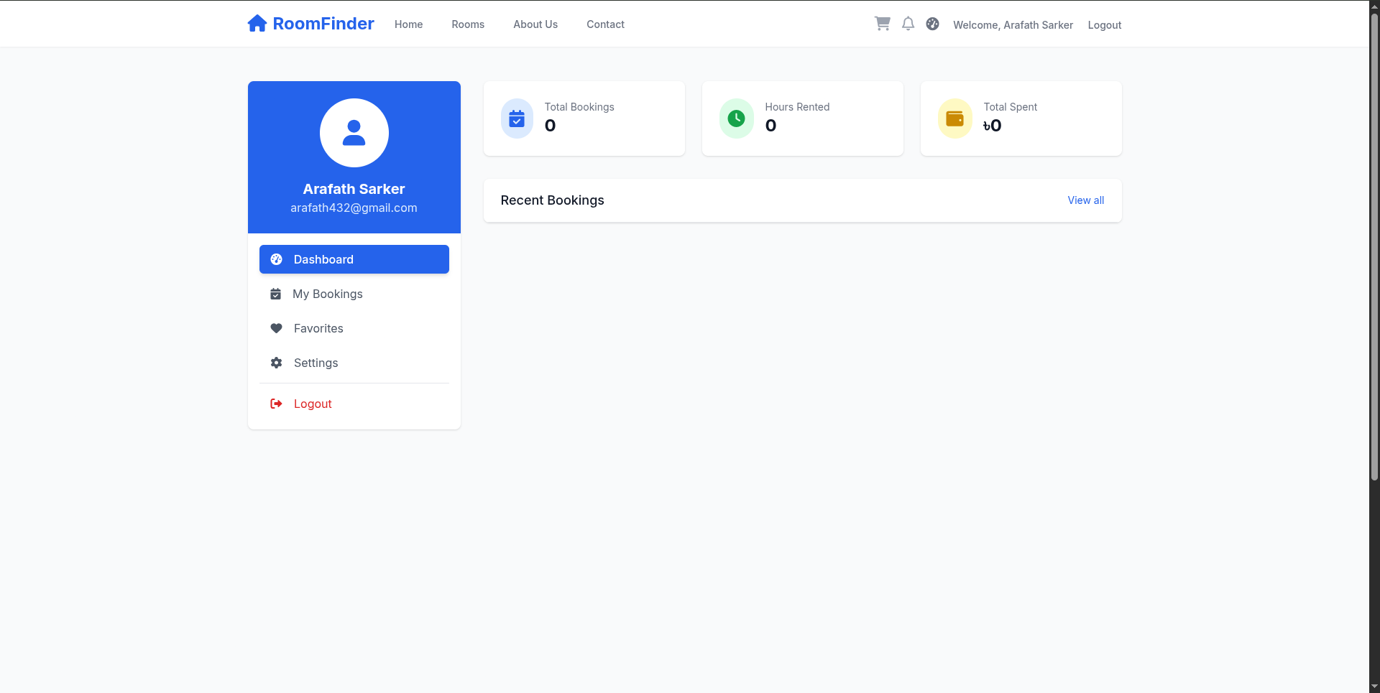Switch to the Contact page
The width and height of the screenshot is (1380, 693).
pos(604,24)
